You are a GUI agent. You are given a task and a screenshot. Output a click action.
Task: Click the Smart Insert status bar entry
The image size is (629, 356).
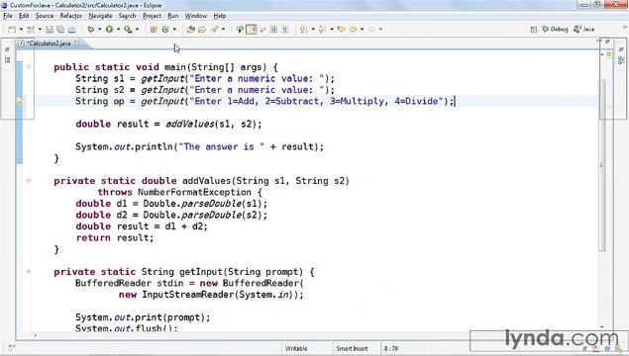pos(352,348)
